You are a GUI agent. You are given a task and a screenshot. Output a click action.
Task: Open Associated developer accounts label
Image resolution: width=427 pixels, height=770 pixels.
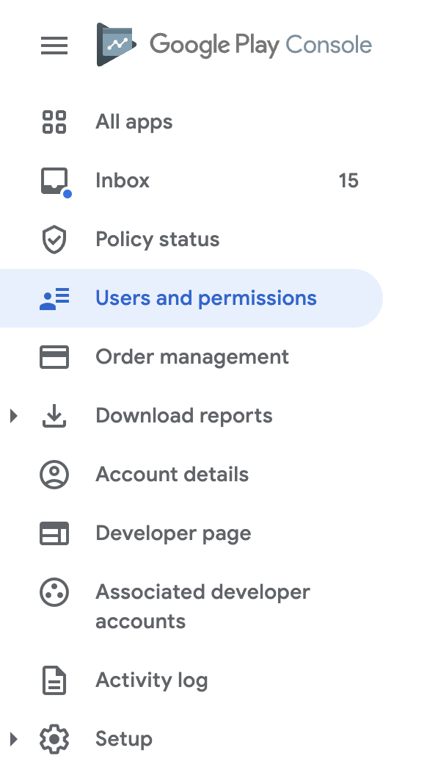[202, 606]
